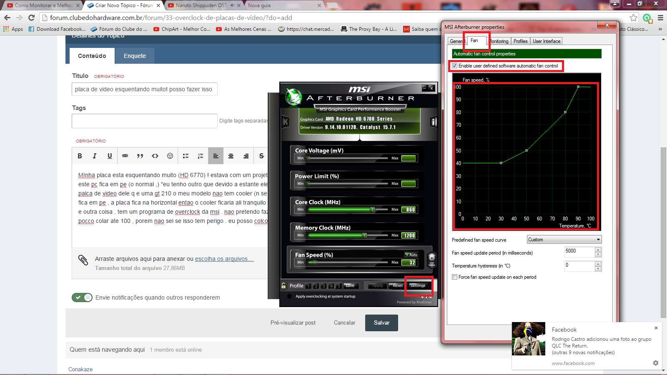Click Pré-visualizar post

(x=293, y=322)
